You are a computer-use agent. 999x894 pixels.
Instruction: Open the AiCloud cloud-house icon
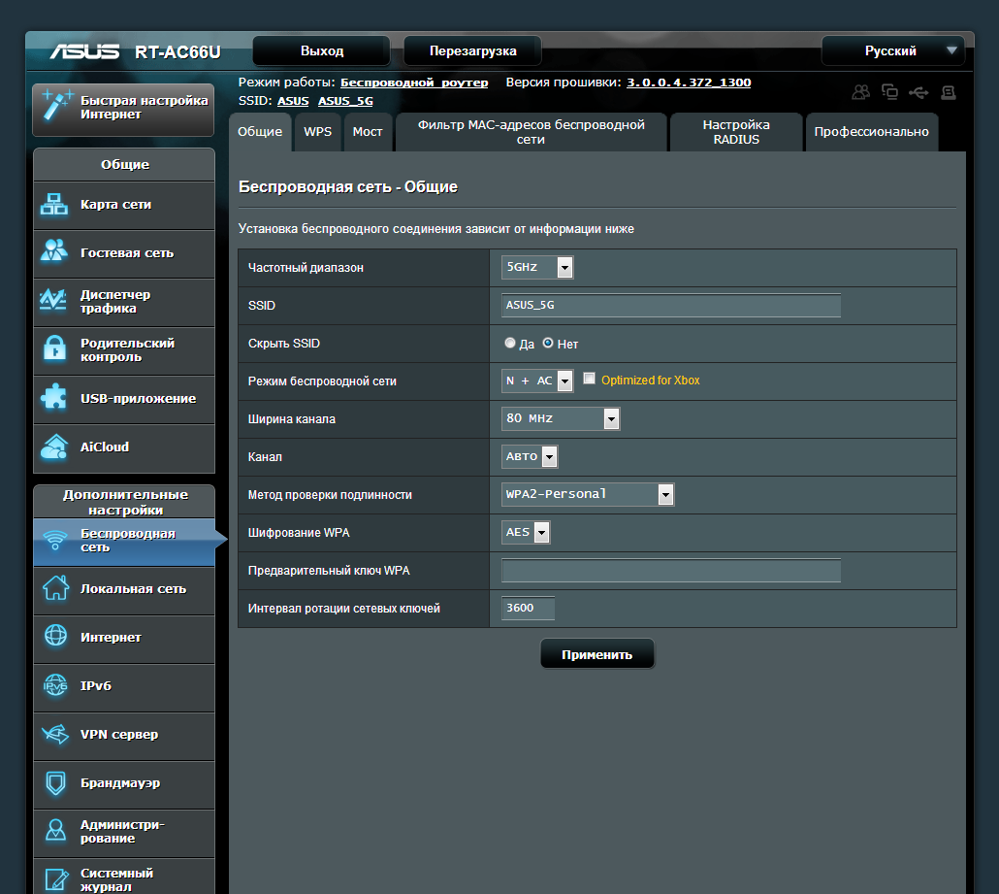[x=54, y=447]
